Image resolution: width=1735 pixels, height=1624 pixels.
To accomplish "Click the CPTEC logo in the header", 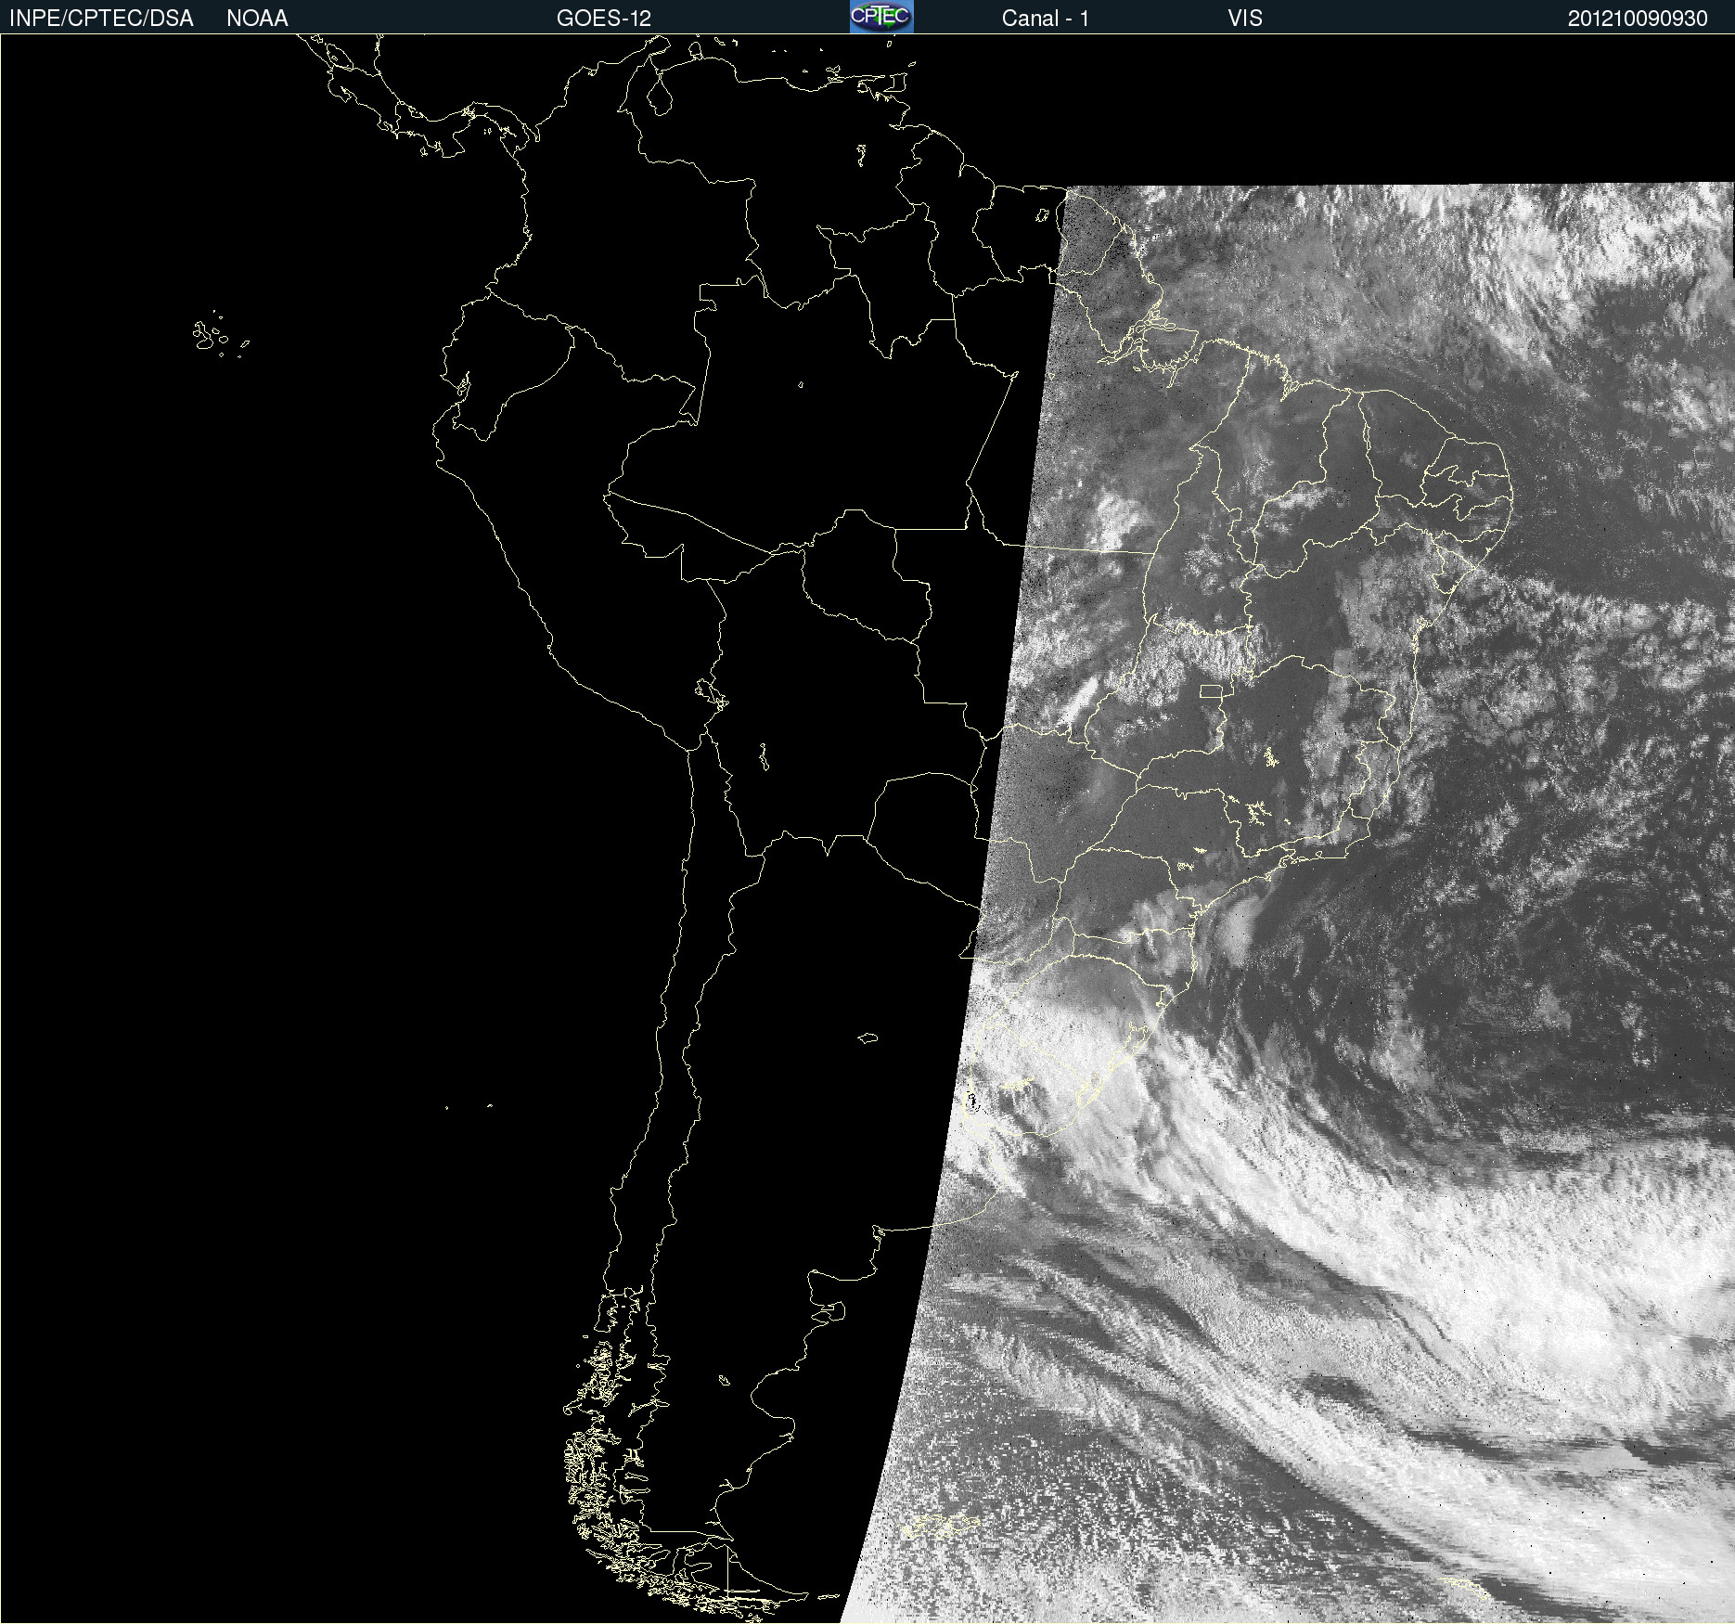I will coord(881,17).
